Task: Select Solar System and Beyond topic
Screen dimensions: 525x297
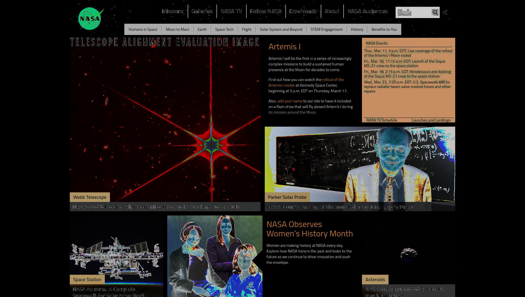Action: point(281,29)
